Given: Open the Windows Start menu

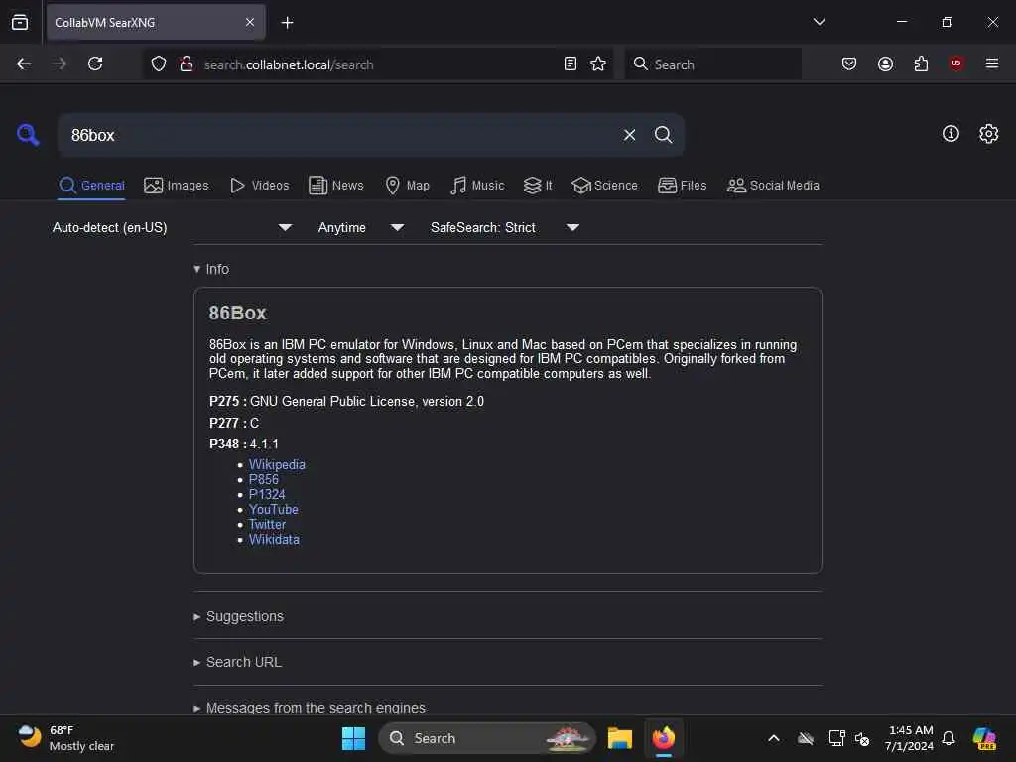Looking at the screenshot, I should pyautogui.click(x=353, y=738).
